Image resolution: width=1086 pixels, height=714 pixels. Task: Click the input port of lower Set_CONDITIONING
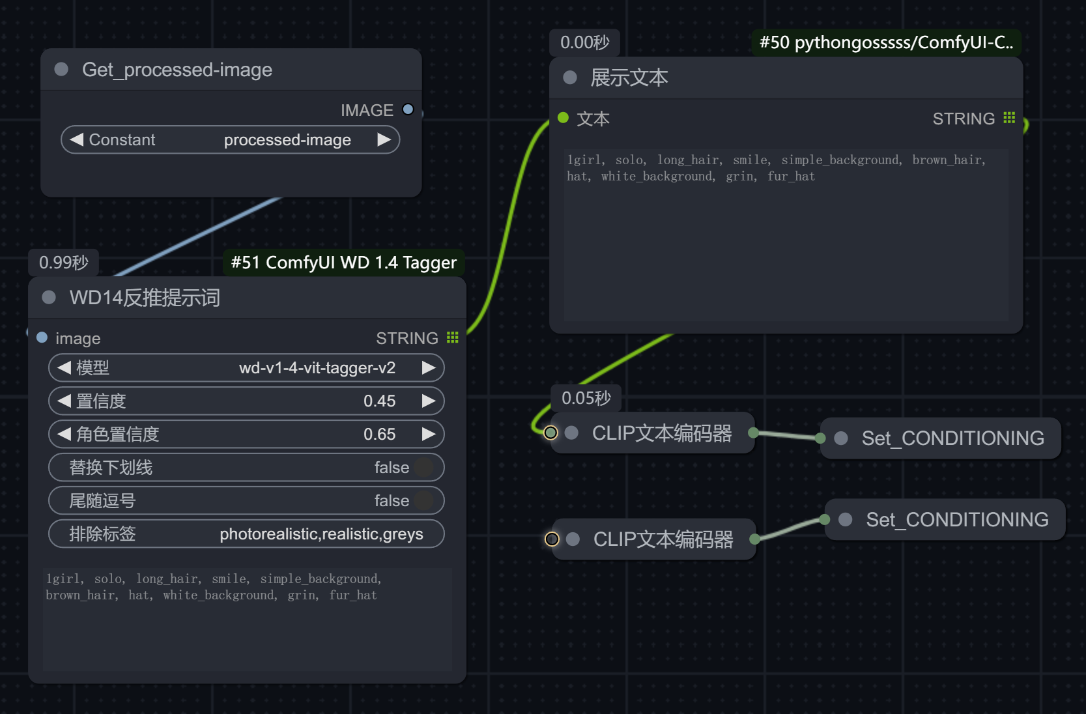click(825, 519)
